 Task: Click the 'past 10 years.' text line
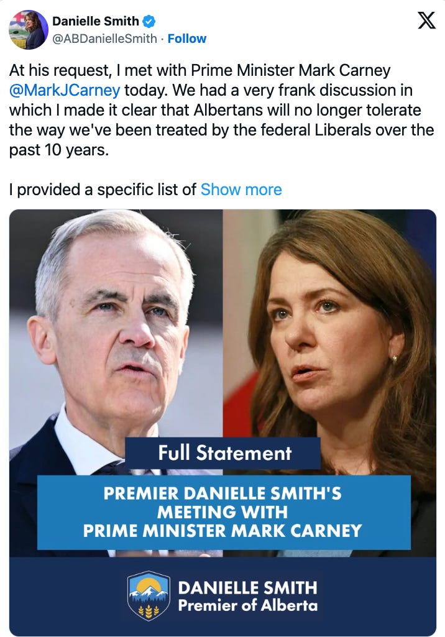(x=59, y=150)
